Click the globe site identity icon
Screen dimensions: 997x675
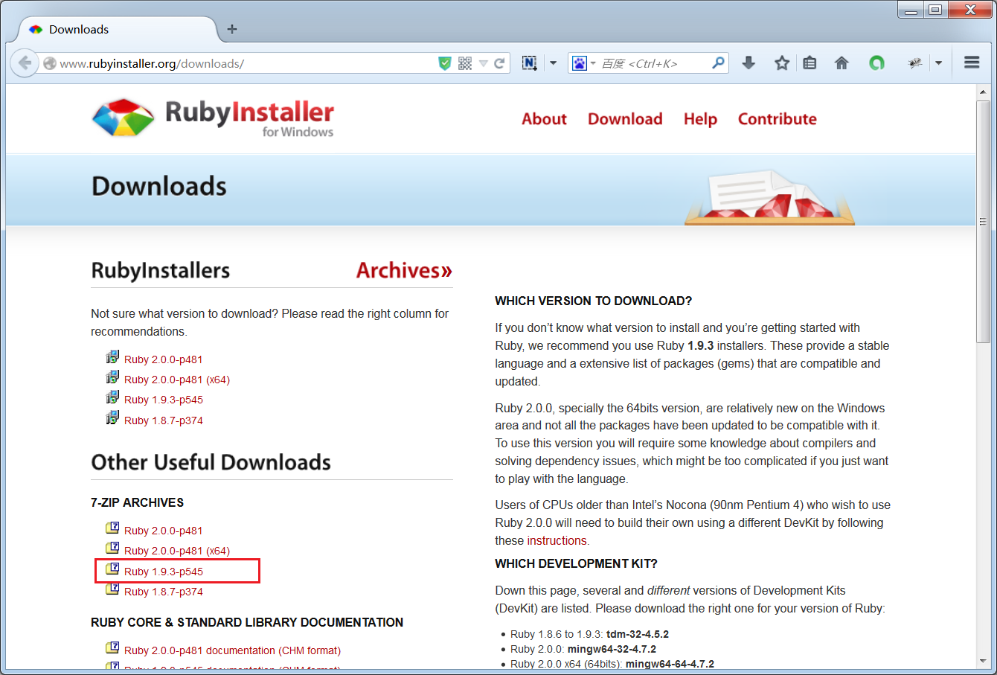click(50, 63)
